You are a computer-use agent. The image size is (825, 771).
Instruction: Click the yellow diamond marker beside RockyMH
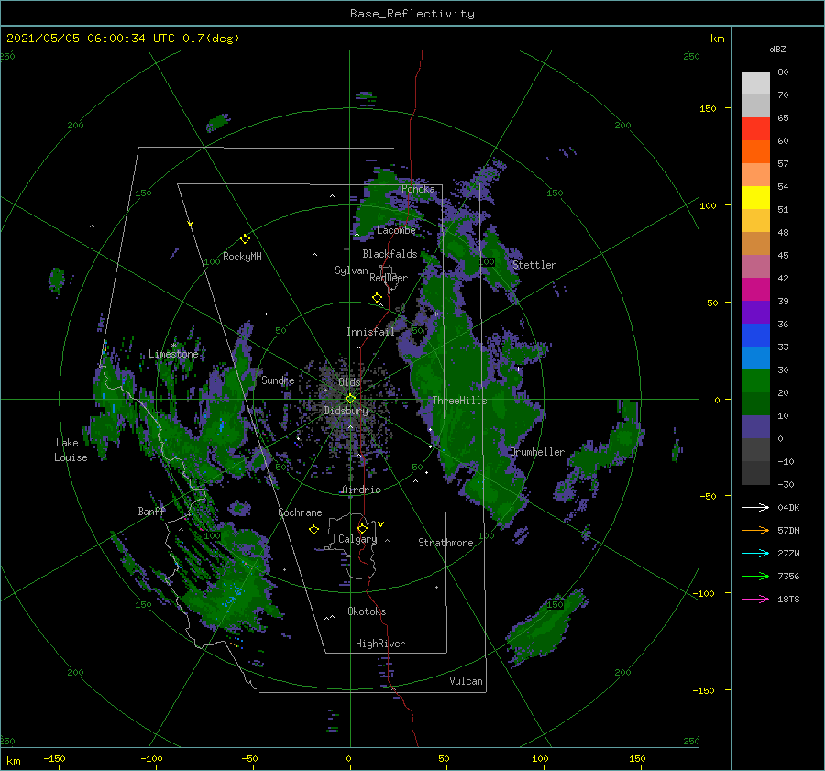(245, 239)
